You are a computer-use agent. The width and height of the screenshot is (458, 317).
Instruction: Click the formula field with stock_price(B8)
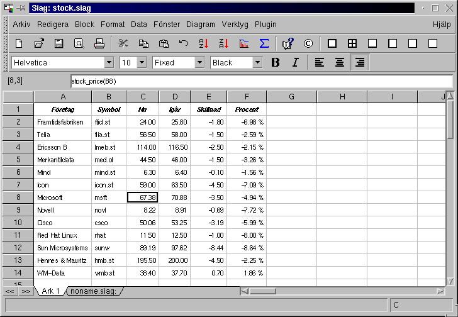tap(262, 81)
